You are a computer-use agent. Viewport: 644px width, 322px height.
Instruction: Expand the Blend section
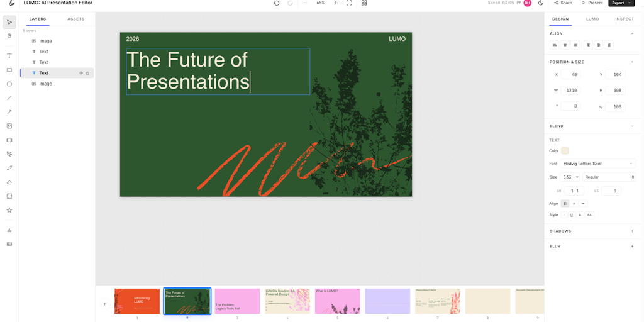point(632,126)
